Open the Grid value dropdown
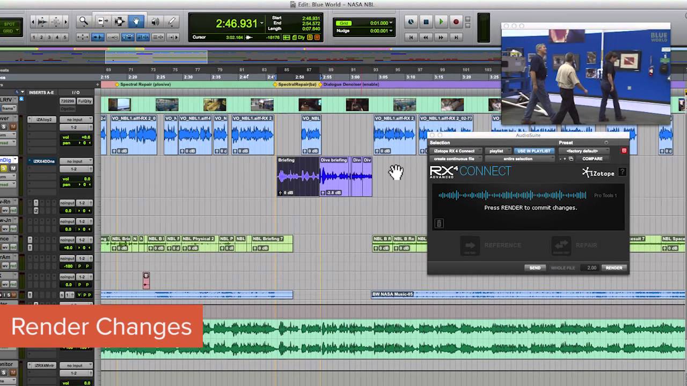Image resolution: width=687 pixels, height=386 pixels. [391, 23]
